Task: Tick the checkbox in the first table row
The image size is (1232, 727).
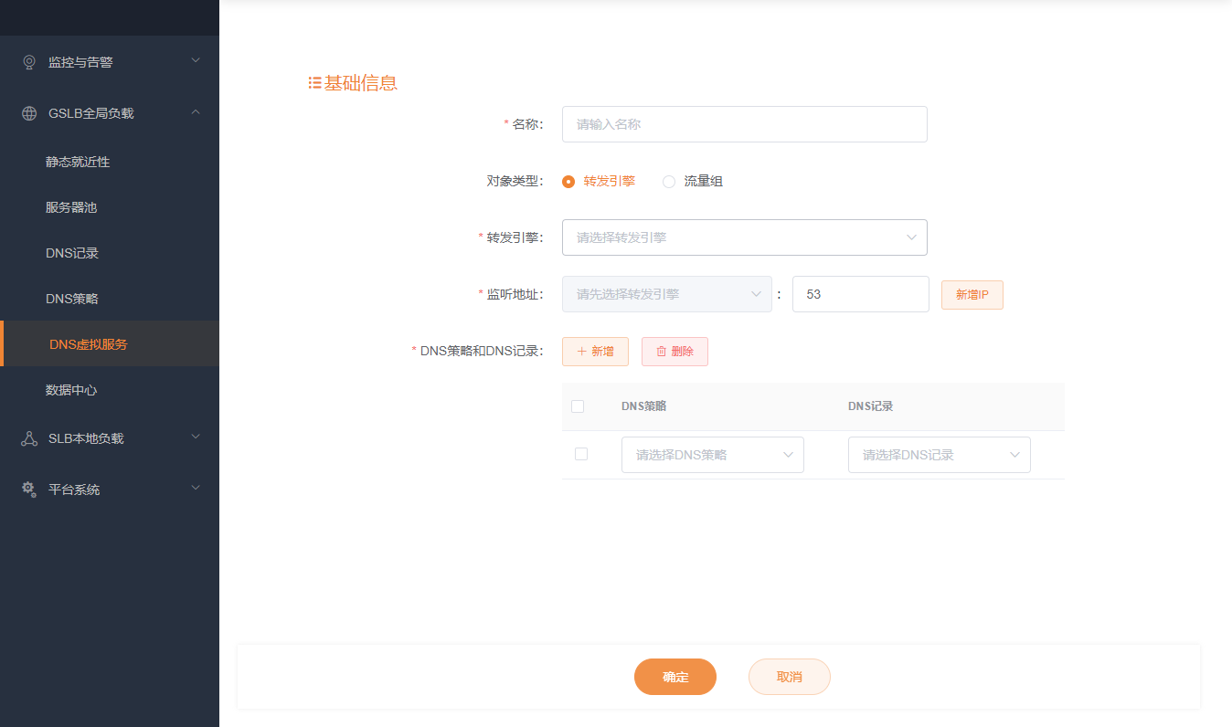Action: click(x=581, y=454)
